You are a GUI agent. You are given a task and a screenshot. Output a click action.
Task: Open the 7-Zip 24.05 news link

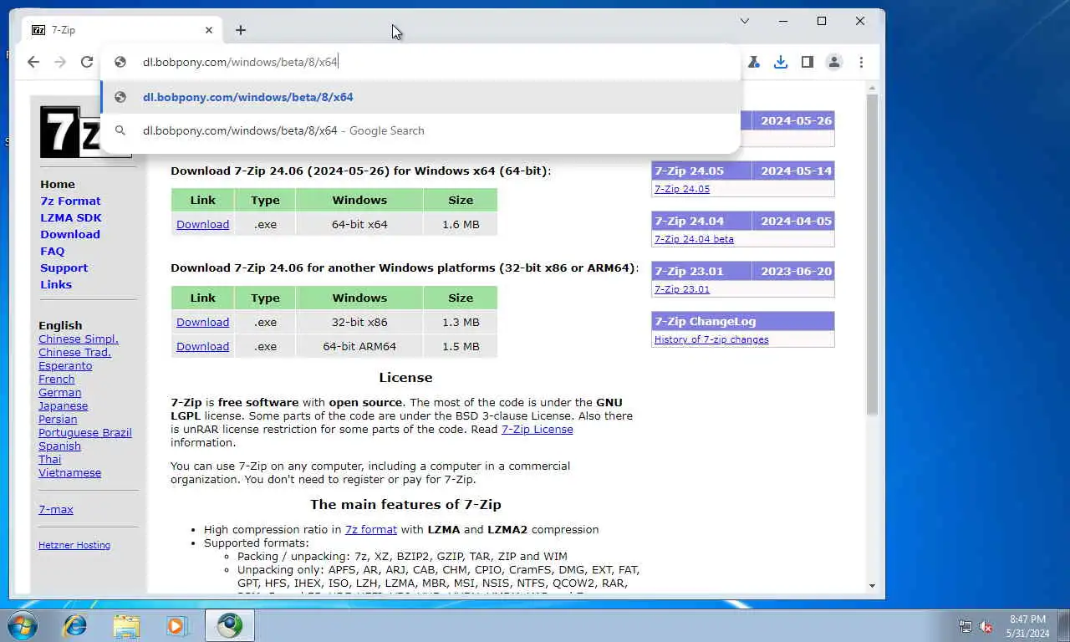(682, 189)
